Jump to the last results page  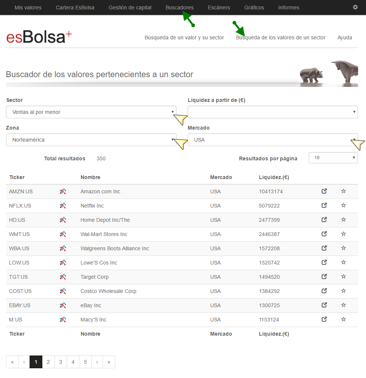[x=109, y=362]
